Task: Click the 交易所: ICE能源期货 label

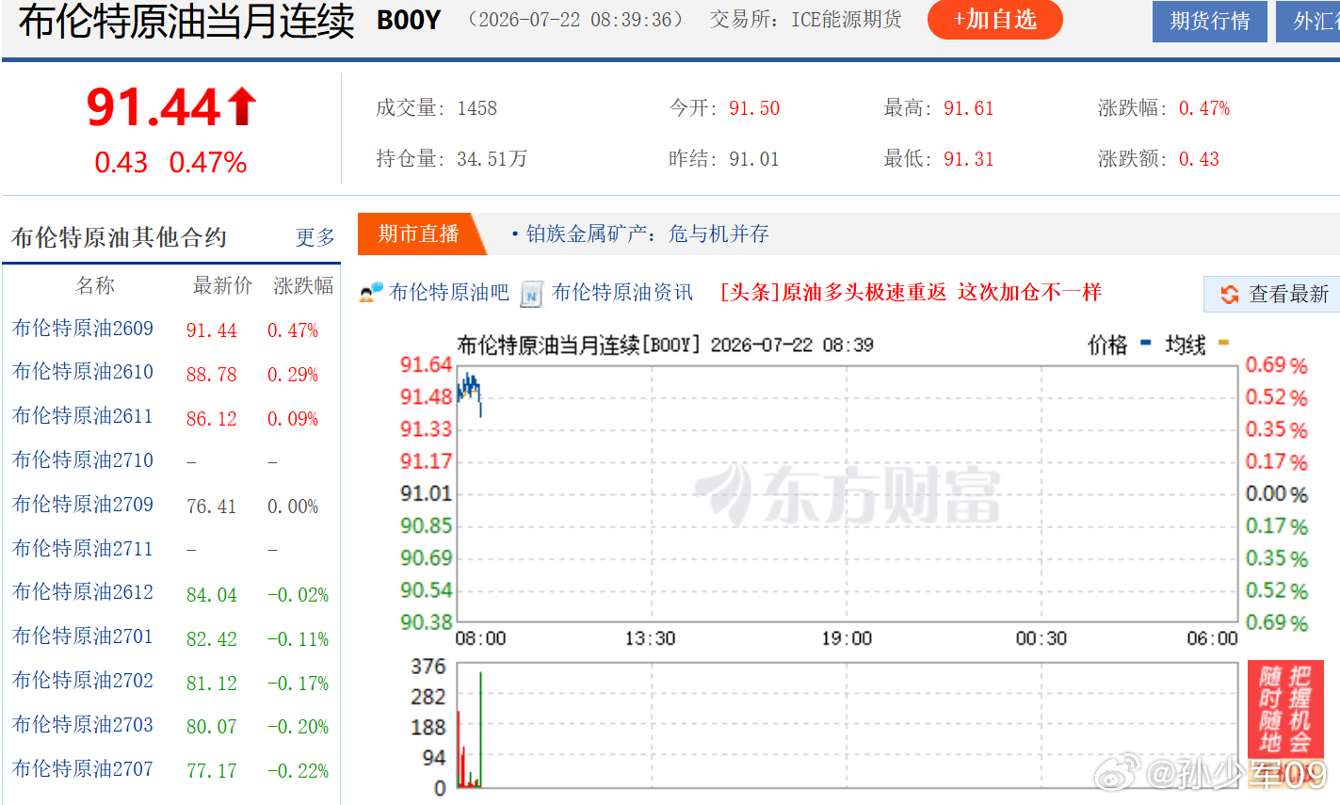Action: tap(805, 20)
